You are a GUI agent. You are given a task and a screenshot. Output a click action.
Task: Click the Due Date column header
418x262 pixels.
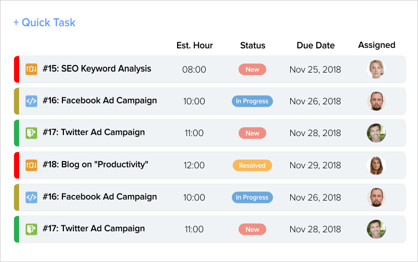point(315,45)
